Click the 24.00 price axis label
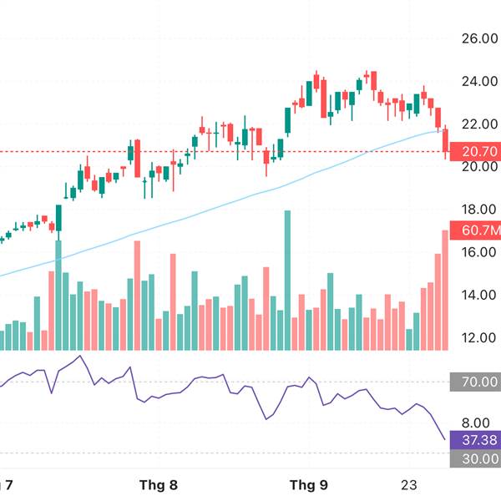The height and width of the screenshot is (501, 501). pyautogui.click(x=479, y=82)
